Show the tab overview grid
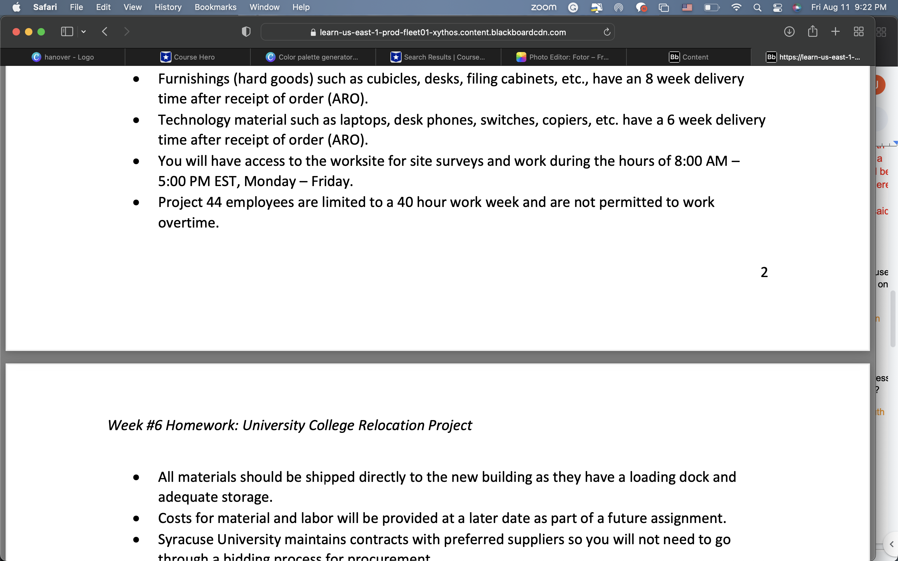Image resolution: width=898 pixels, height=561 pixels. tap(858, 31)
